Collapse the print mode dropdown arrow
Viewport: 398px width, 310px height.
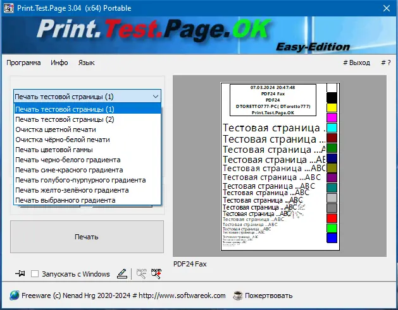156,97
